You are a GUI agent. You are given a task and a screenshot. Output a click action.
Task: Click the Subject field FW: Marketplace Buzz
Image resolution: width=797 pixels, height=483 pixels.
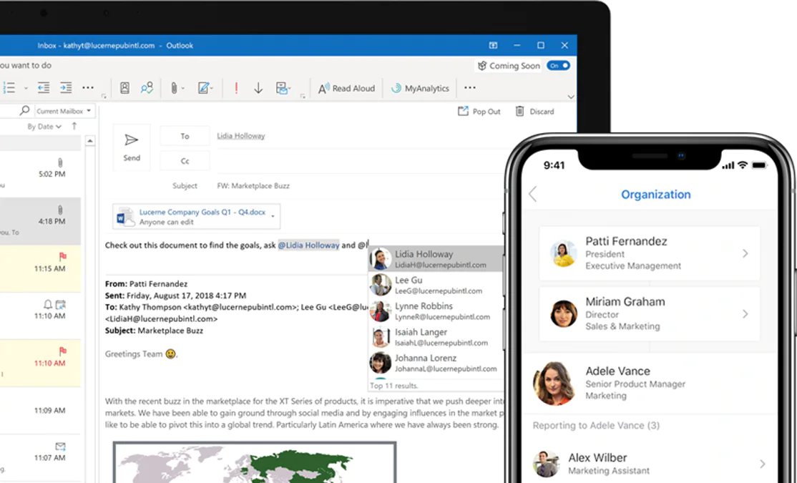click(253, 185)
